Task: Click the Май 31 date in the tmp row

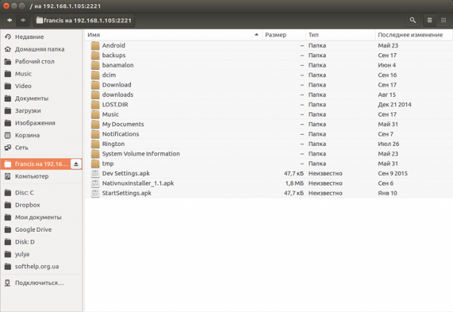Action: pos(387,163)
